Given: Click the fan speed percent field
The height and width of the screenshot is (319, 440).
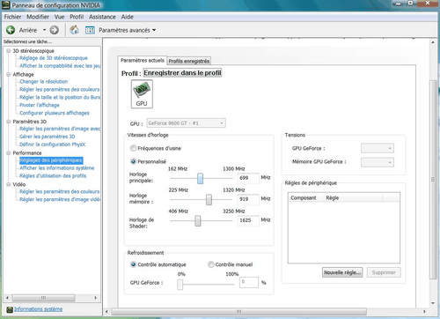Looking at the screenshot, I should [249, 282].
